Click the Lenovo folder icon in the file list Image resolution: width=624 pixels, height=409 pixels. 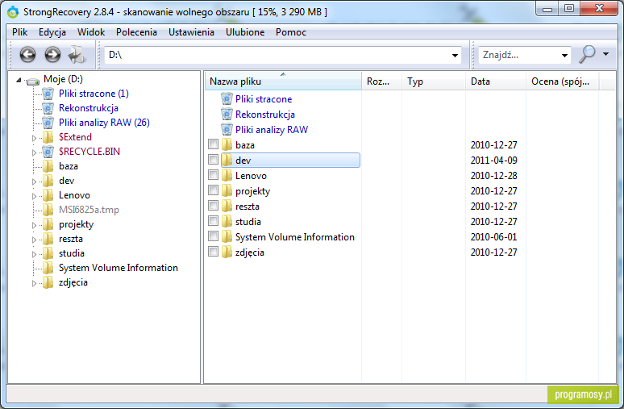point(227,176)
